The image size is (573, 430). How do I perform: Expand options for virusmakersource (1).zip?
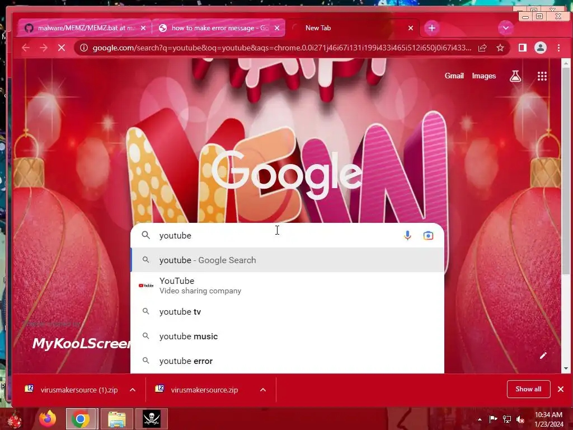pyautogui.click(x=133, y=390)
